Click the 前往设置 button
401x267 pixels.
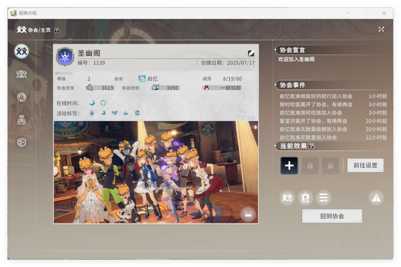(x=365, y=165)
